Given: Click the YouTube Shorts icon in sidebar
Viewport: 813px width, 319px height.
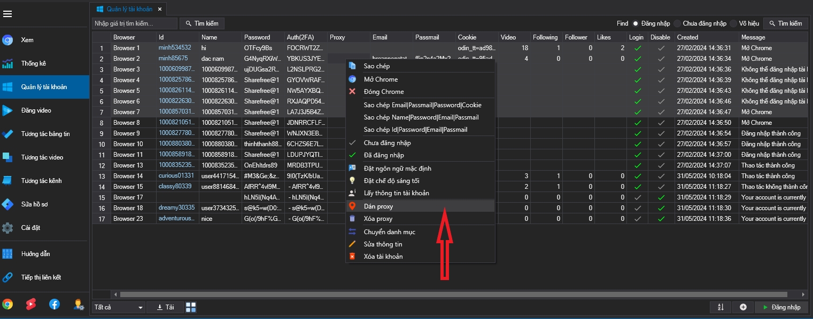Looking at the screenshot, I should tap(31, 304).
